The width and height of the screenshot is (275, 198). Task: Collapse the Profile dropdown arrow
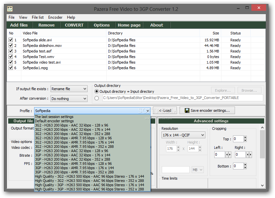pos(148,111)
